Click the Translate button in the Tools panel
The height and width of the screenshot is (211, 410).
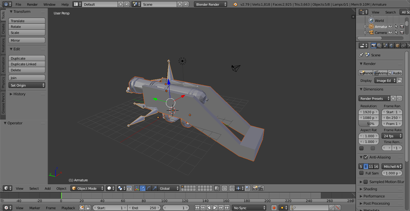point(27,20)
